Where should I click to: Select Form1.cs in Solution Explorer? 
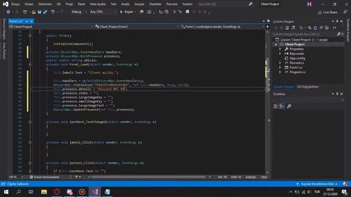(296, 67)
